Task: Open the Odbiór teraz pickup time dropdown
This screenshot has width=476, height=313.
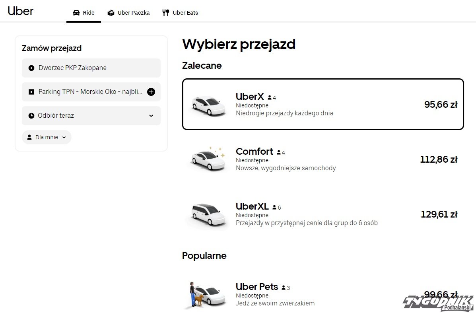Action: (x=151, y=116)
